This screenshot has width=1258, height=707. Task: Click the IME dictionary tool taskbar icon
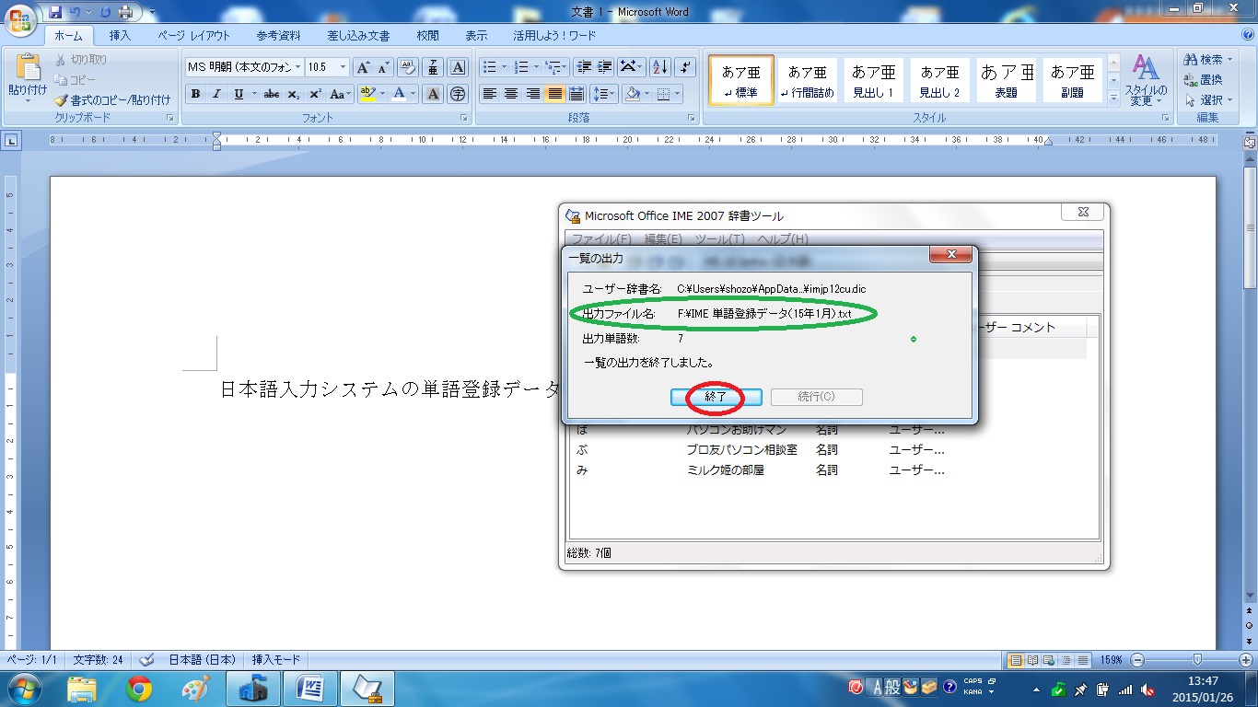tap(367, 689)
